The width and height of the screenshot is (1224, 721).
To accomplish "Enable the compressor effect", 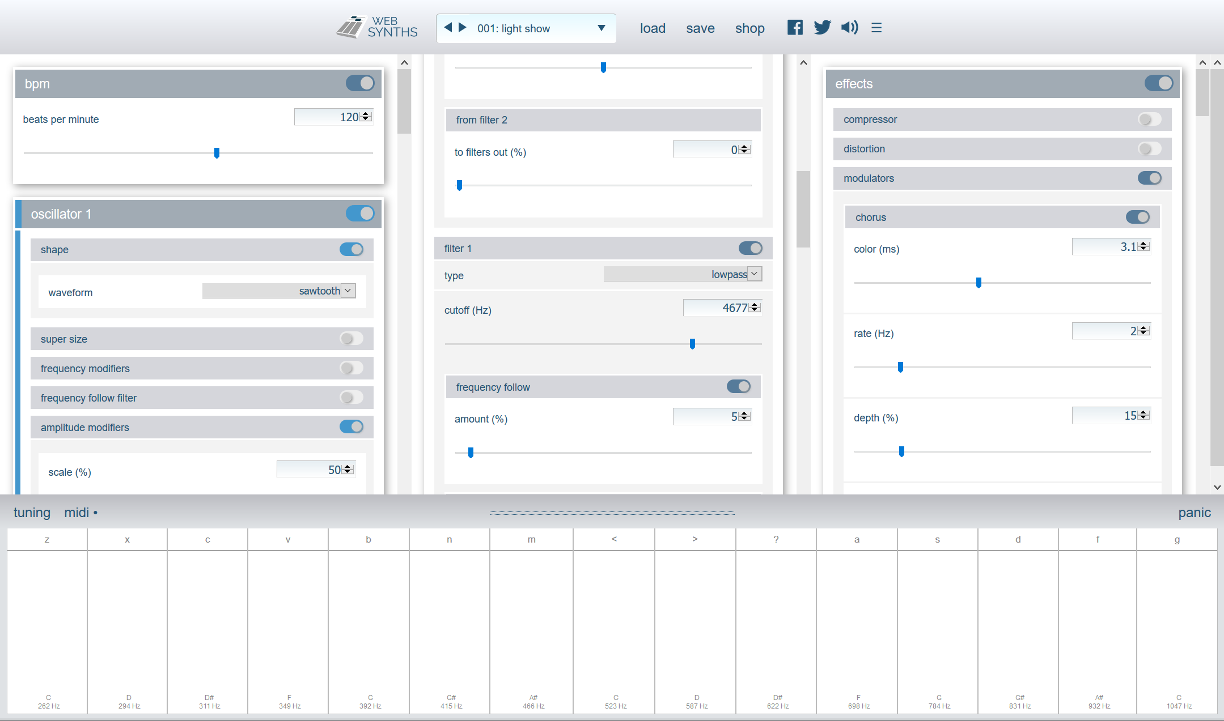I will coord(1149,120).
